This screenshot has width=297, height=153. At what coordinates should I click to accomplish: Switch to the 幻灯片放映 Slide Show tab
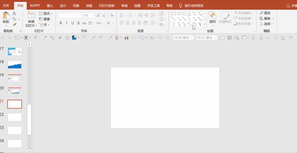click(106, 6)
